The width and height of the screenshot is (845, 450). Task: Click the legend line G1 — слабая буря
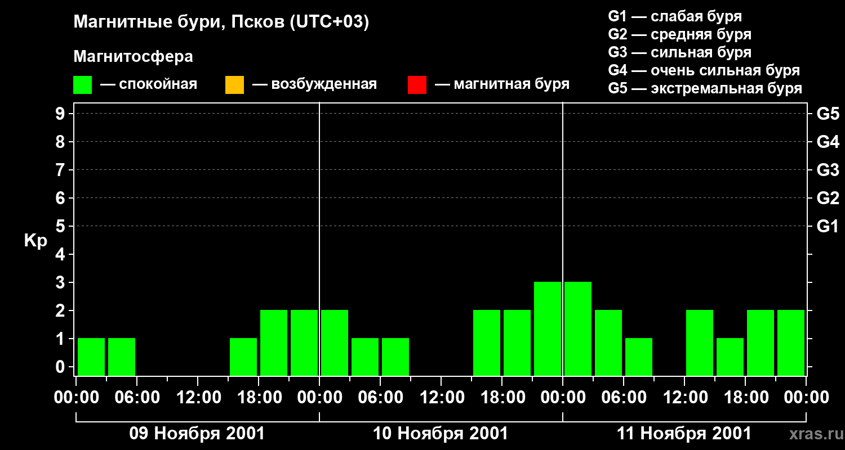coord(675,16)
